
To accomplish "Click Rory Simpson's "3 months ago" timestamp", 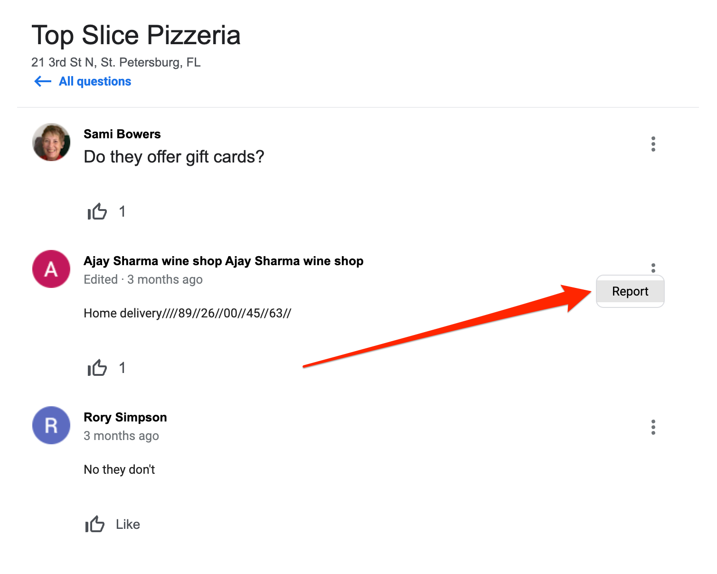I will [122, 436].
